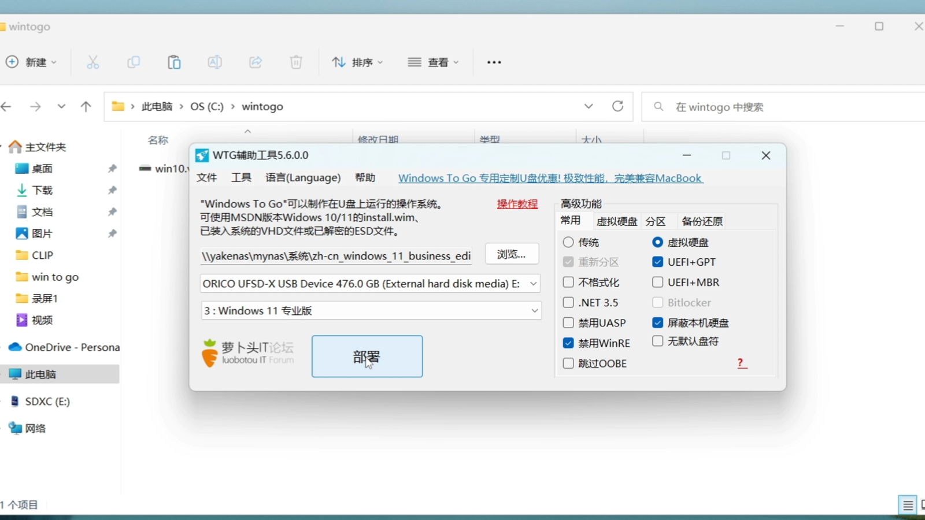Click the 浏览... browse button
Screen dimensions: 925x520
click(x=512, y=254)
